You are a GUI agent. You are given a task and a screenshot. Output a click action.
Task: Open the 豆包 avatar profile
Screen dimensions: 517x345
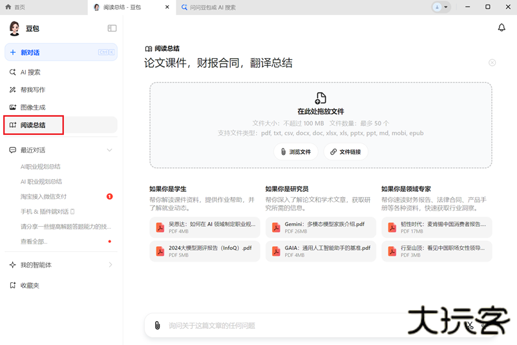pos(14,28)
